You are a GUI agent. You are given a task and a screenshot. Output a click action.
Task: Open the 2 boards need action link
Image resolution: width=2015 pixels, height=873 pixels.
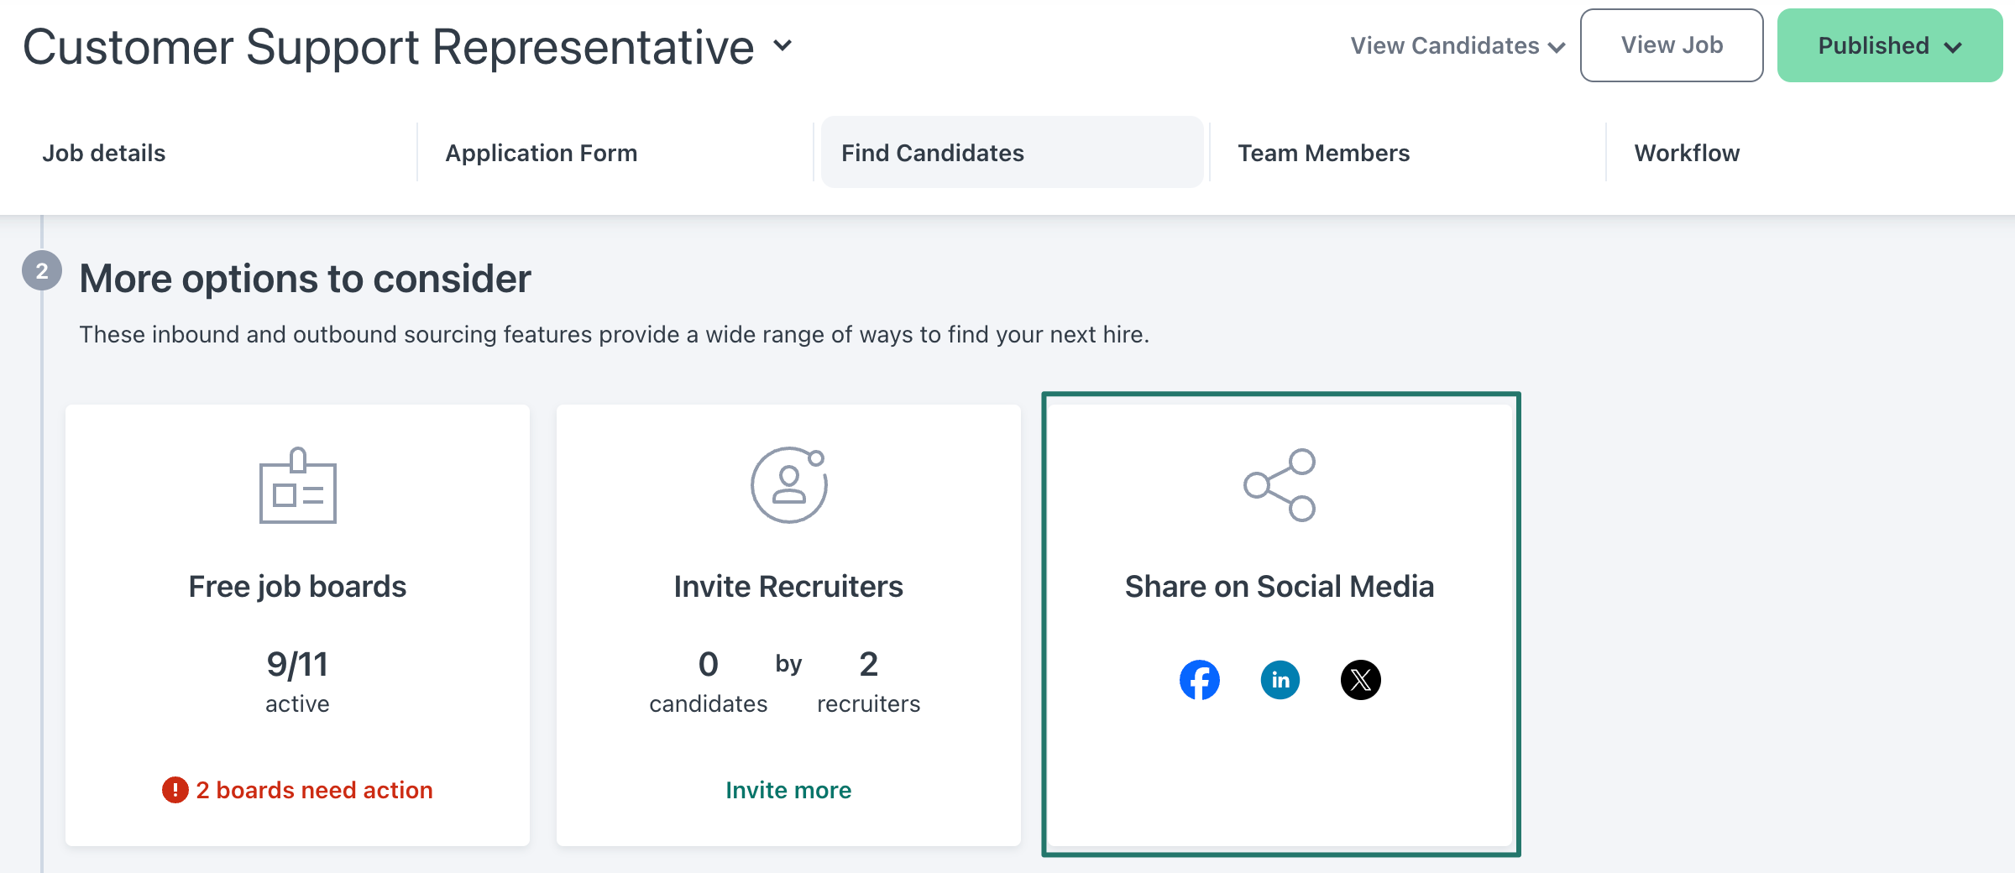314,790
